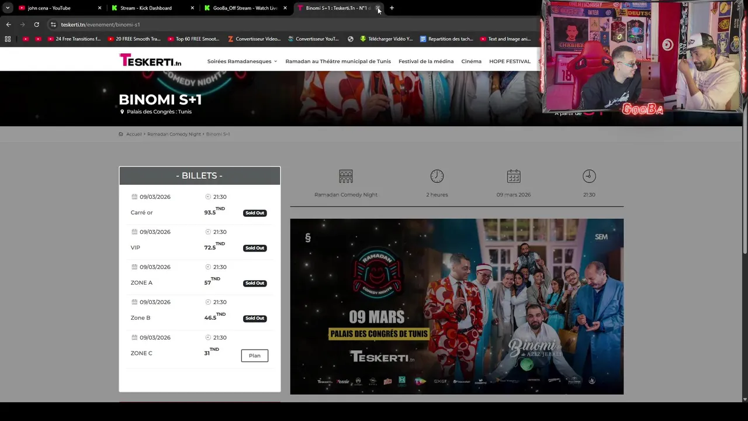The height and width of the screenshot is (421, 748).
Task: Close the john cena YouTube tab
Action: tap(99, 8)
